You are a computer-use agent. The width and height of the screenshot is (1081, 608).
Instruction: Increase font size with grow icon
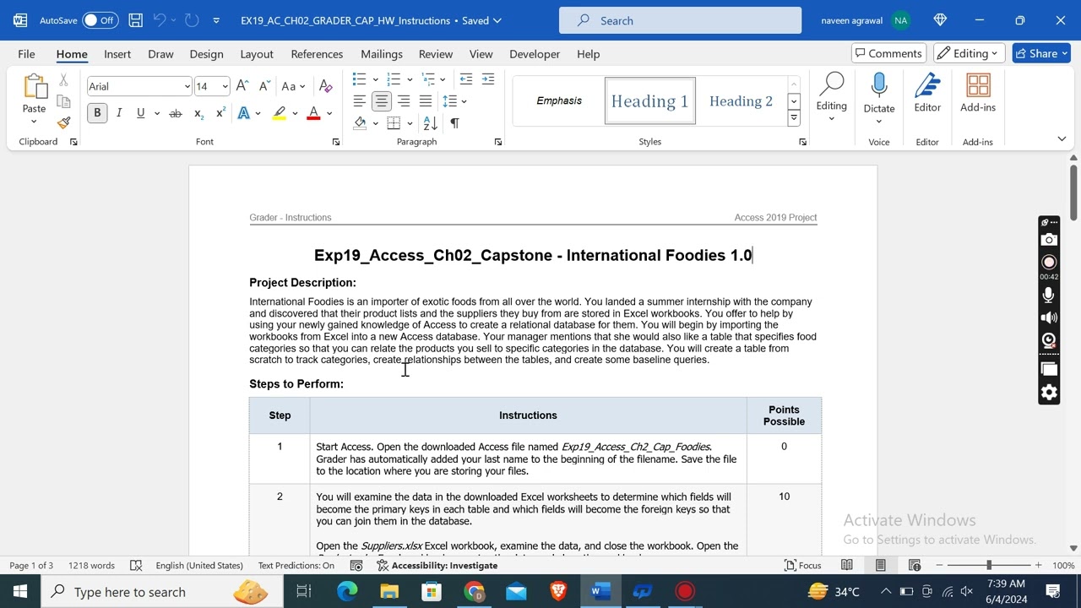click(242, 86)
